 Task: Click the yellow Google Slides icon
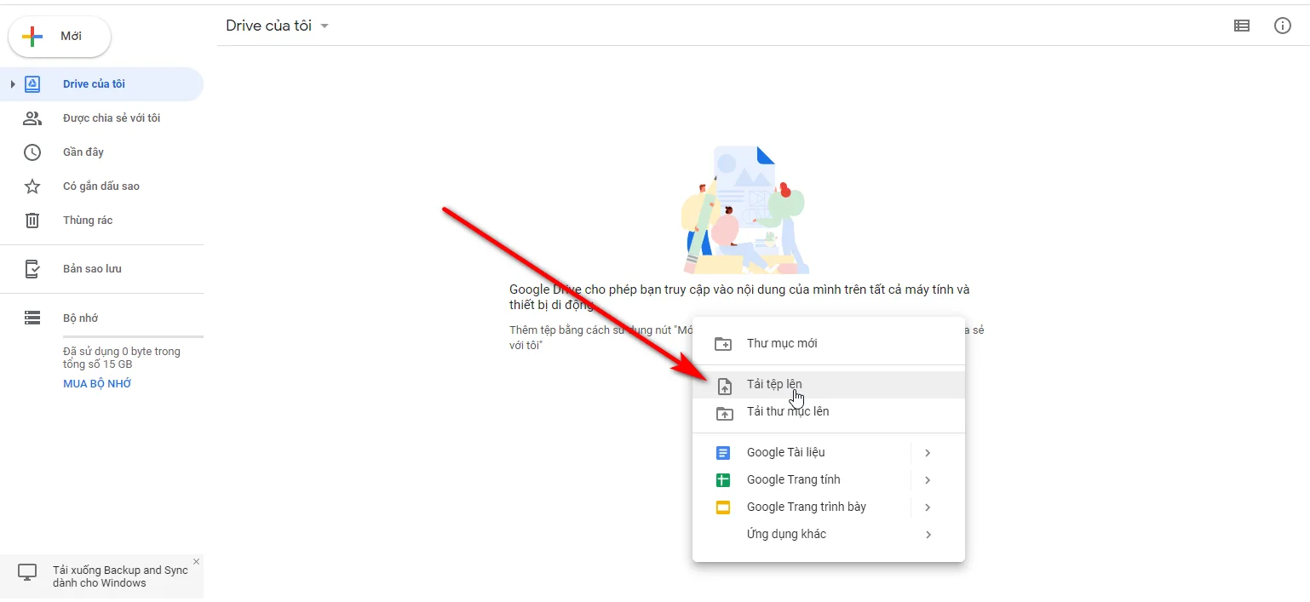[x=723, y=507]
